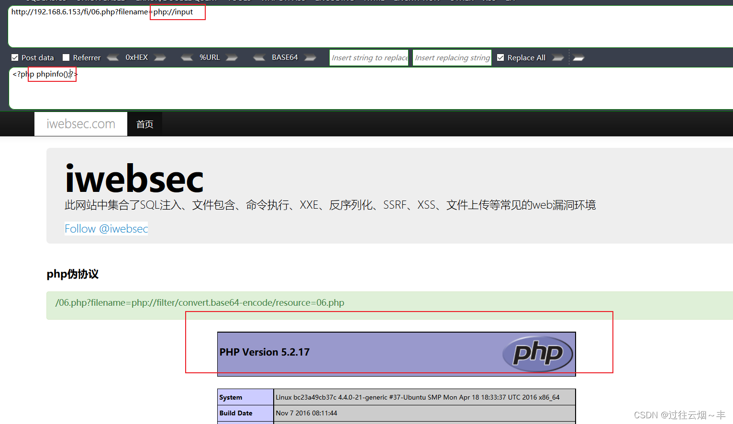Click the 'Nov 7 2016 08:11:44' value
This screenshot has width=733, height=424.
click(x=307, y=413)
